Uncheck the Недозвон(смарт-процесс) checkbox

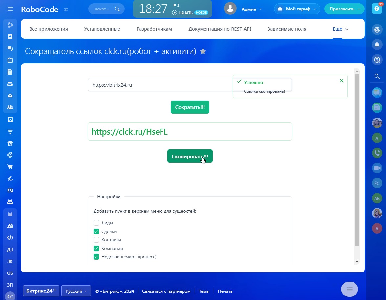[96, 257]
